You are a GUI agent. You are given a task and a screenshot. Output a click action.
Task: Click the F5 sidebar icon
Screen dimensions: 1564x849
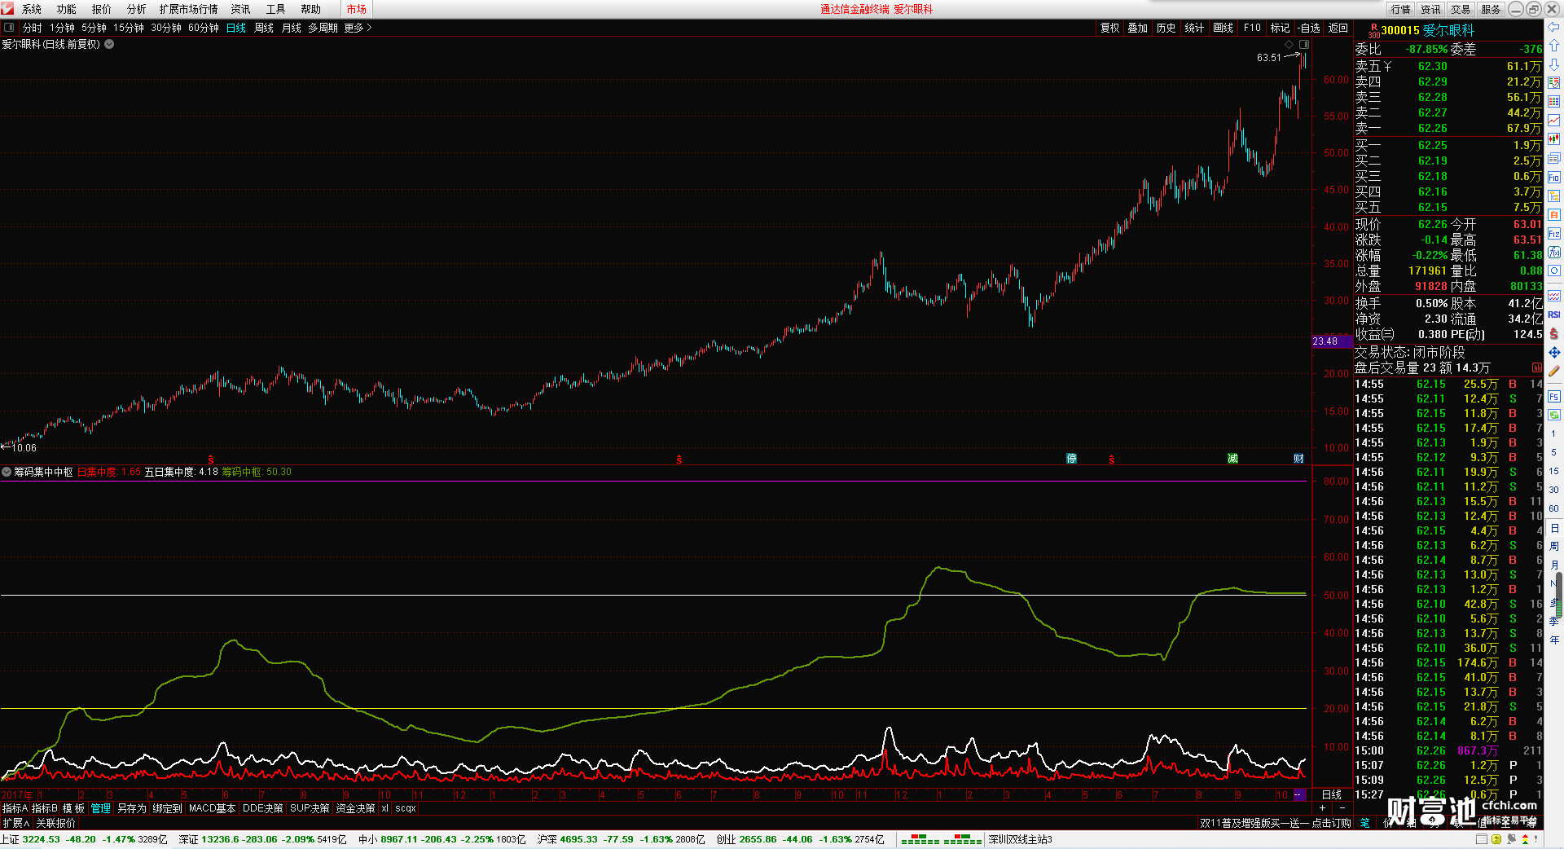(1554, 397)
